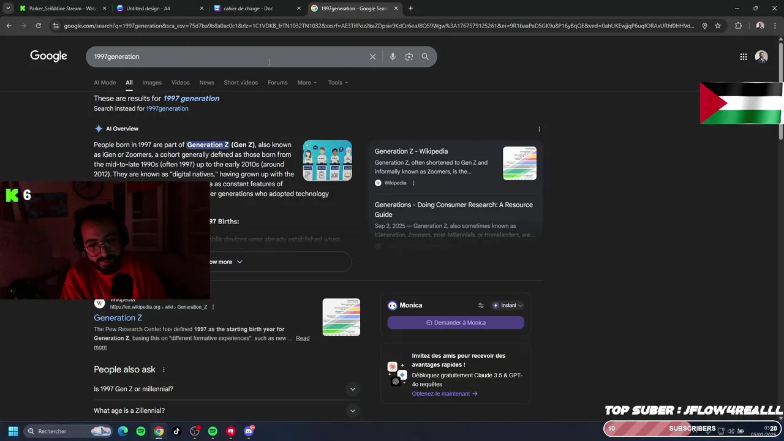Open Monica Instant mode dropdown
784x441 pixels.
(x=508, y=305)
